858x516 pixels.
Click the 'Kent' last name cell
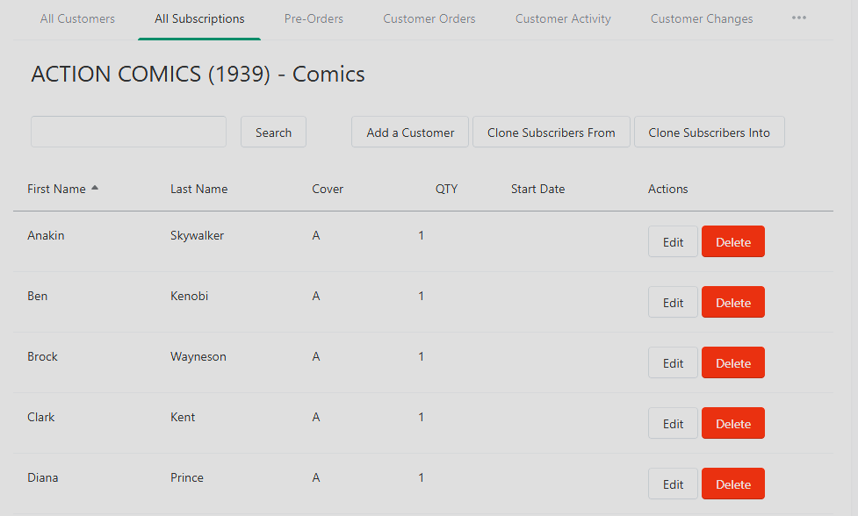click(x=183, y=418)
